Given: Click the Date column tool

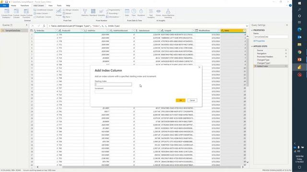Looking at the screenshot, I should pos(127,12).
